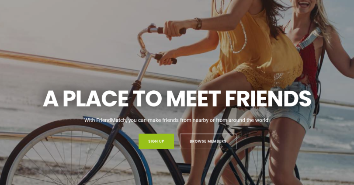Click the "A PLACE TO MEET FRIENDS" headline
Image resolution: width=354 pixels, height=185 pixels.
pyautogui.click(x=177, y=99)
